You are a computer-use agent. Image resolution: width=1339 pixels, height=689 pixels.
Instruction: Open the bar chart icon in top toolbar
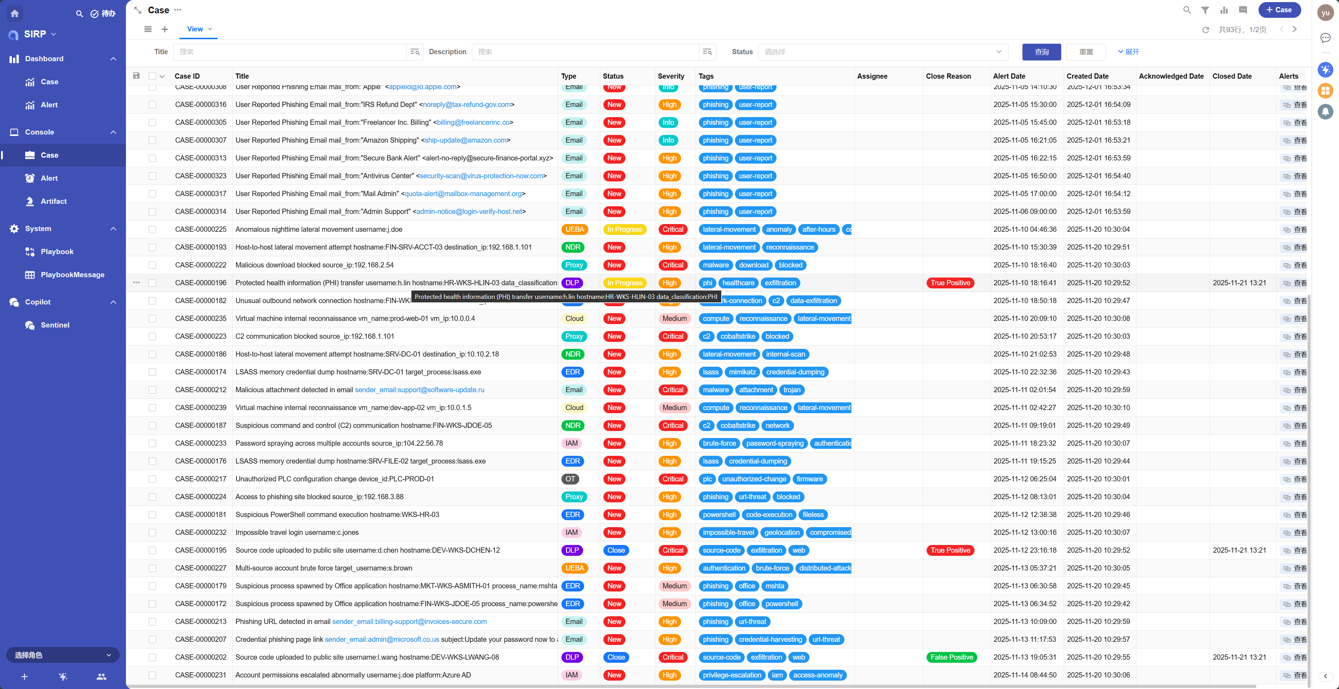[x=1224, y=10]
